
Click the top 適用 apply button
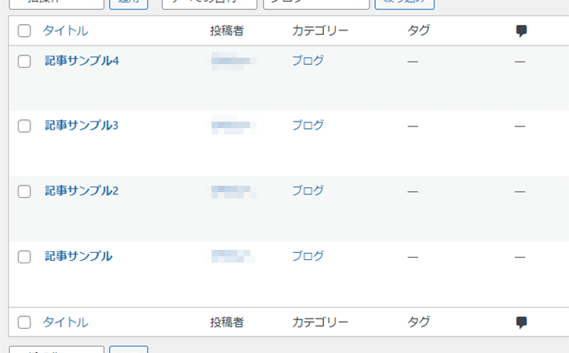pos(128,3)
